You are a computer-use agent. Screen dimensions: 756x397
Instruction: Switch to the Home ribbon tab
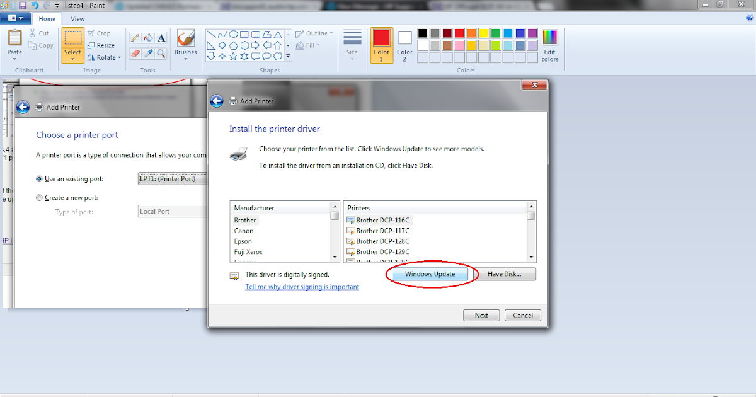point(47,19)
